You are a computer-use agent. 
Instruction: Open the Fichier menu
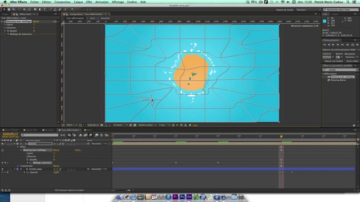pos(34,2)
